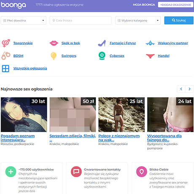
Task: Click the blue airplane icon
Action: pos(150,43)
